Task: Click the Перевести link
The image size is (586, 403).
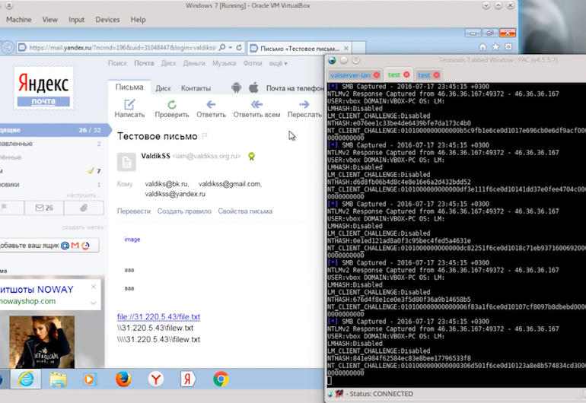Action: (134, 211)
